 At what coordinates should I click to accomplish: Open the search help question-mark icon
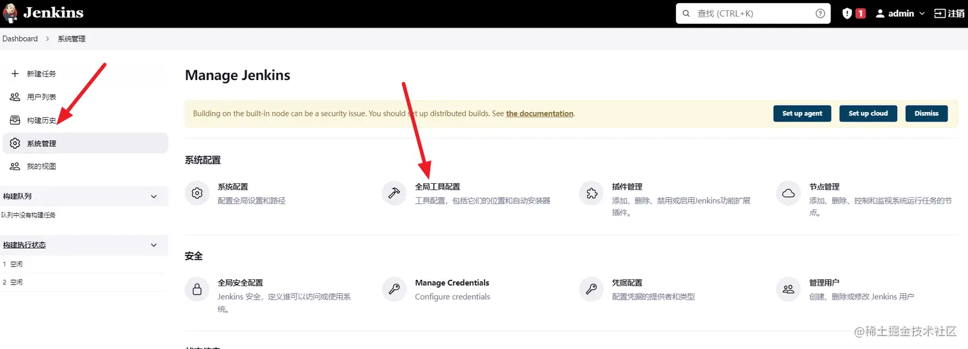tap(820, 13)
